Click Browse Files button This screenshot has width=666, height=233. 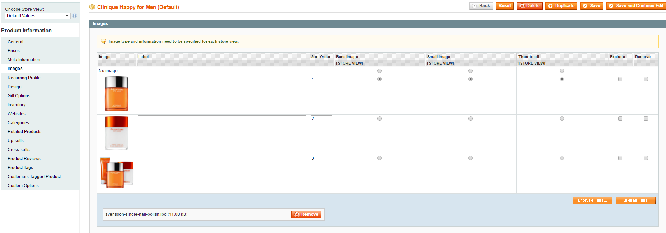(592, 200)
